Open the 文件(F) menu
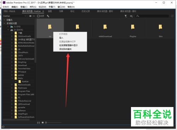Viewport: 177px width, 130px height. click(x=6, y=7)
